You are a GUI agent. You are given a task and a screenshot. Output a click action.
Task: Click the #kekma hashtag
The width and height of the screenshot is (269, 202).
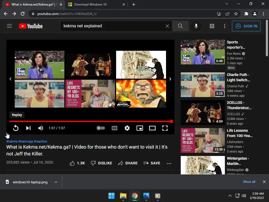(x=12, y=141)
